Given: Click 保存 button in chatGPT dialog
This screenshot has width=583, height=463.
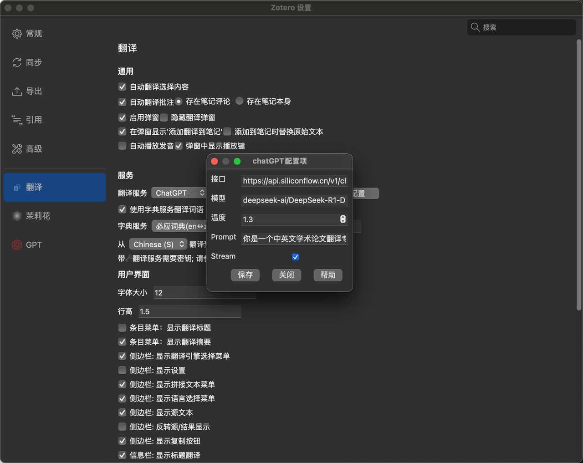Looking at the screenshot, I should pos(245,275).
